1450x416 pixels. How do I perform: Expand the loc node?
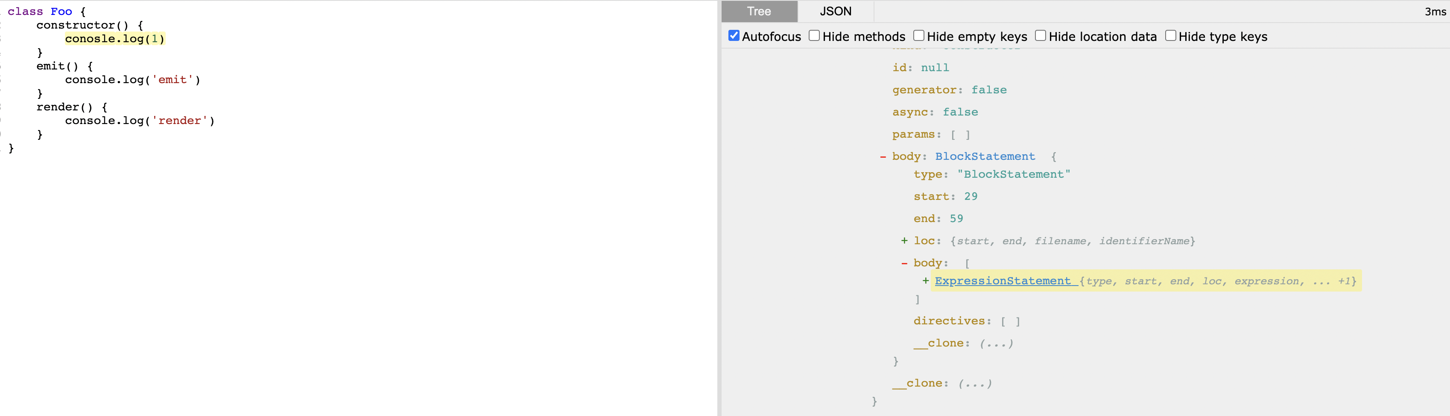pyautogui.click(x=904, y=240)
